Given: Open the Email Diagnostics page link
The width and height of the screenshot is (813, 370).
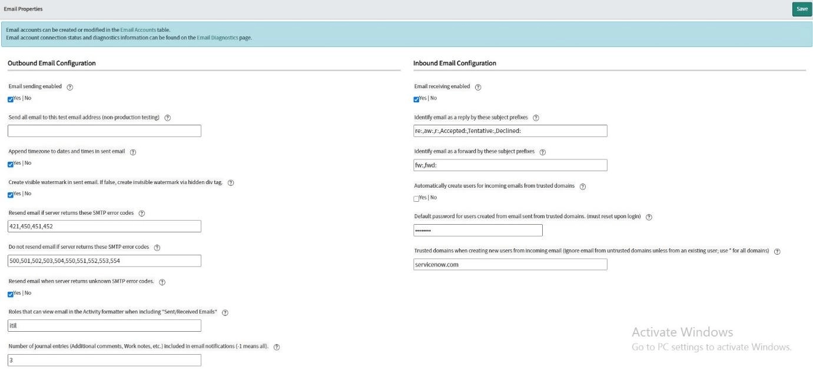Looking at the screenshot, I should pos(217,38).
